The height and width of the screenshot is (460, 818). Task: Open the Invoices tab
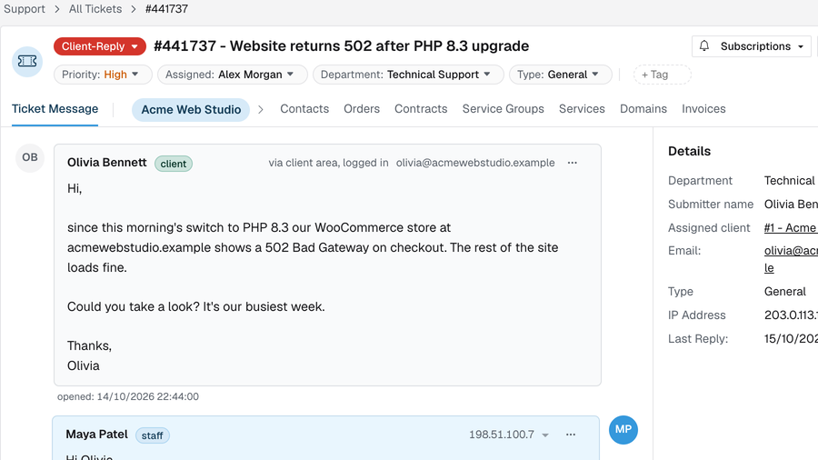tap(703, 109)
